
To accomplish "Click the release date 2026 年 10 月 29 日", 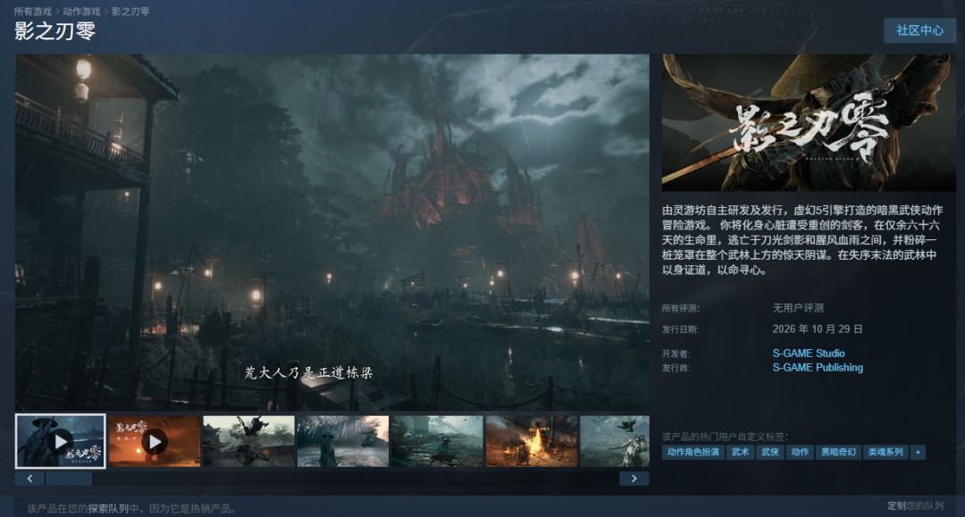I will click(x=818, y=329).
